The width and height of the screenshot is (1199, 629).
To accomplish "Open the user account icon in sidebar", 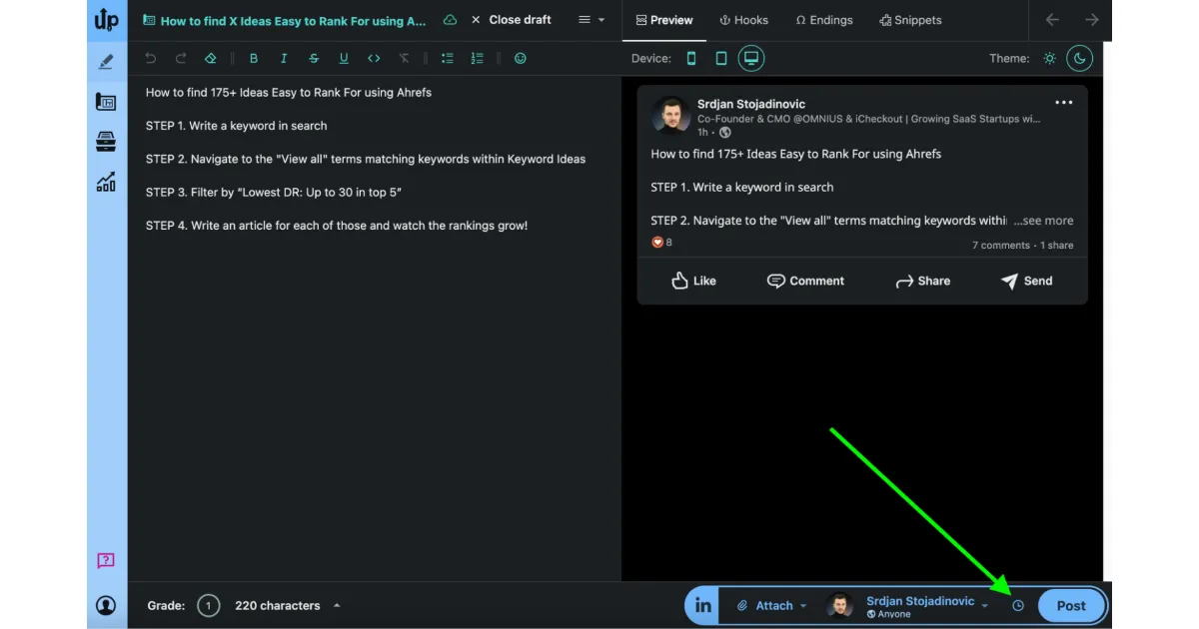I will click(x=106, y=605).
